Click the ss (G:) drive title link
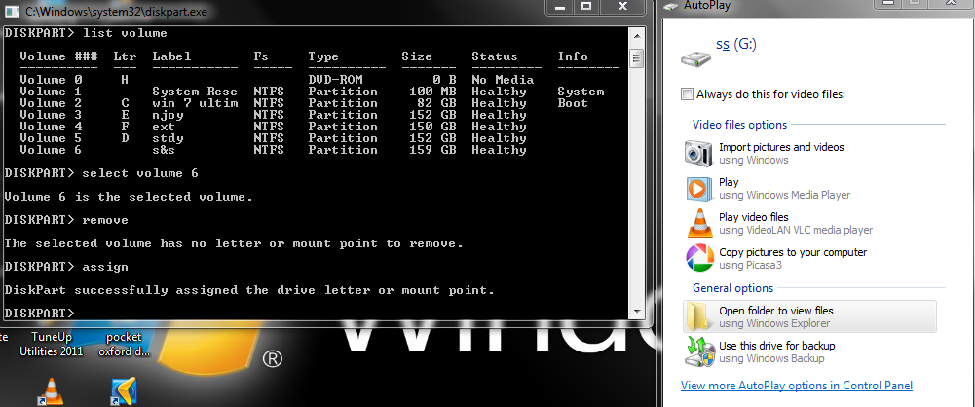 [736, 44]
